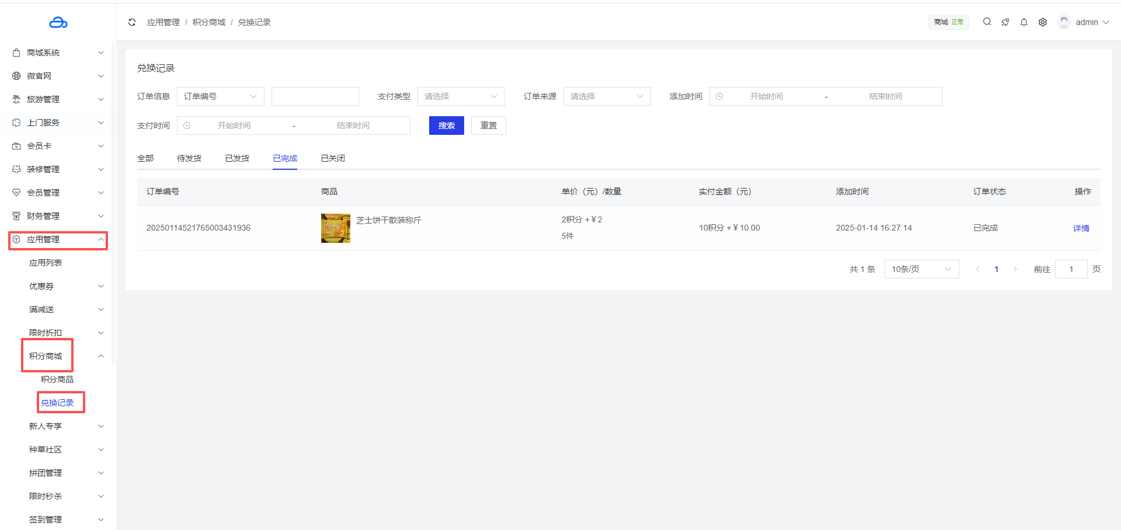Open the 订单编号 dropdown selector
This screenshot has width=1121, height=530.
click(220, 96)
